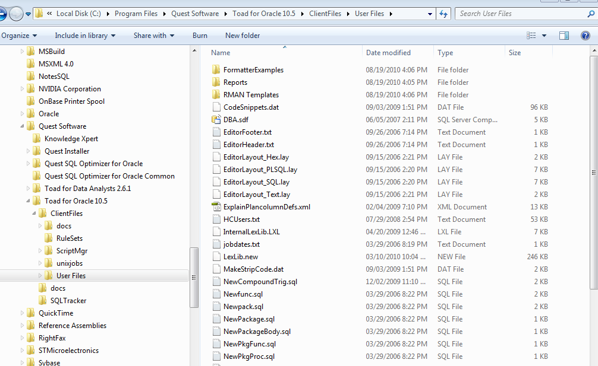
Task: Click the Help question mark icon
Action: pyautogui.click(x=585, y=36)
